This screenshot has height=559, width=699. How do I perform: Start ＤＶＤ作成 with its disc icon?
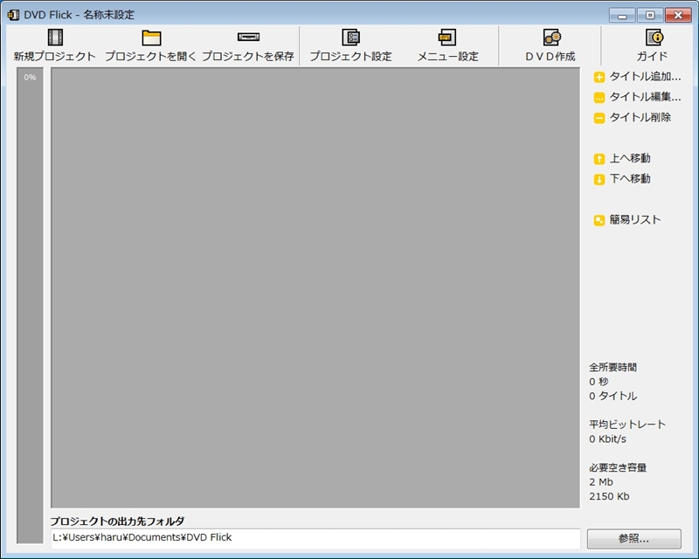pos(552,37)
